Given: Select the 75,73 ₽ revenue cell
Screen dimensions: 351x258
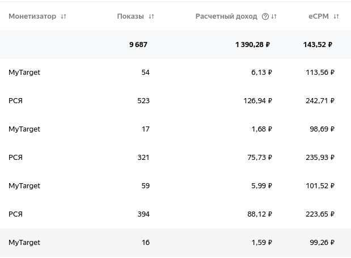Looking at the screenshot, I should [260, 158].
